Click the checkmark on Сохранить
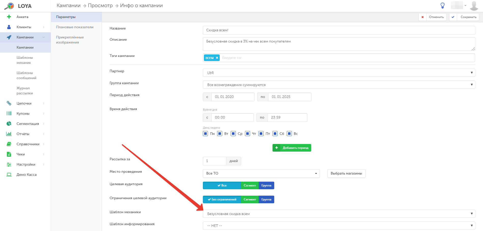Image resolution: width=483 pixels, height=231 pixels. point(453,17)
